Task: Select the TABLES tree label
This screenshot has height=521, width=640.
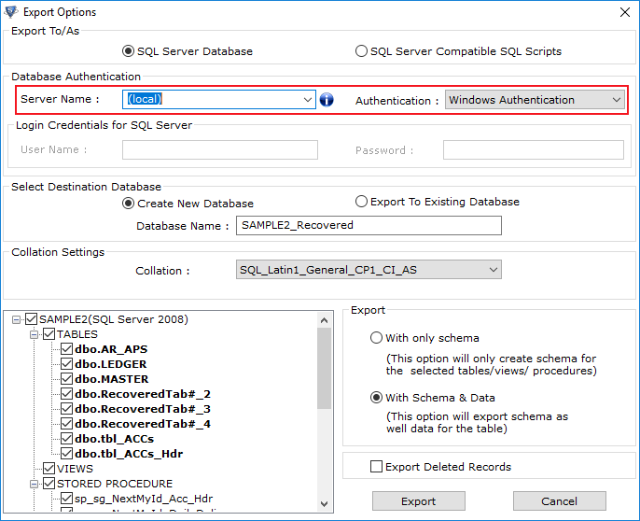Action: (x=77, y=334)
